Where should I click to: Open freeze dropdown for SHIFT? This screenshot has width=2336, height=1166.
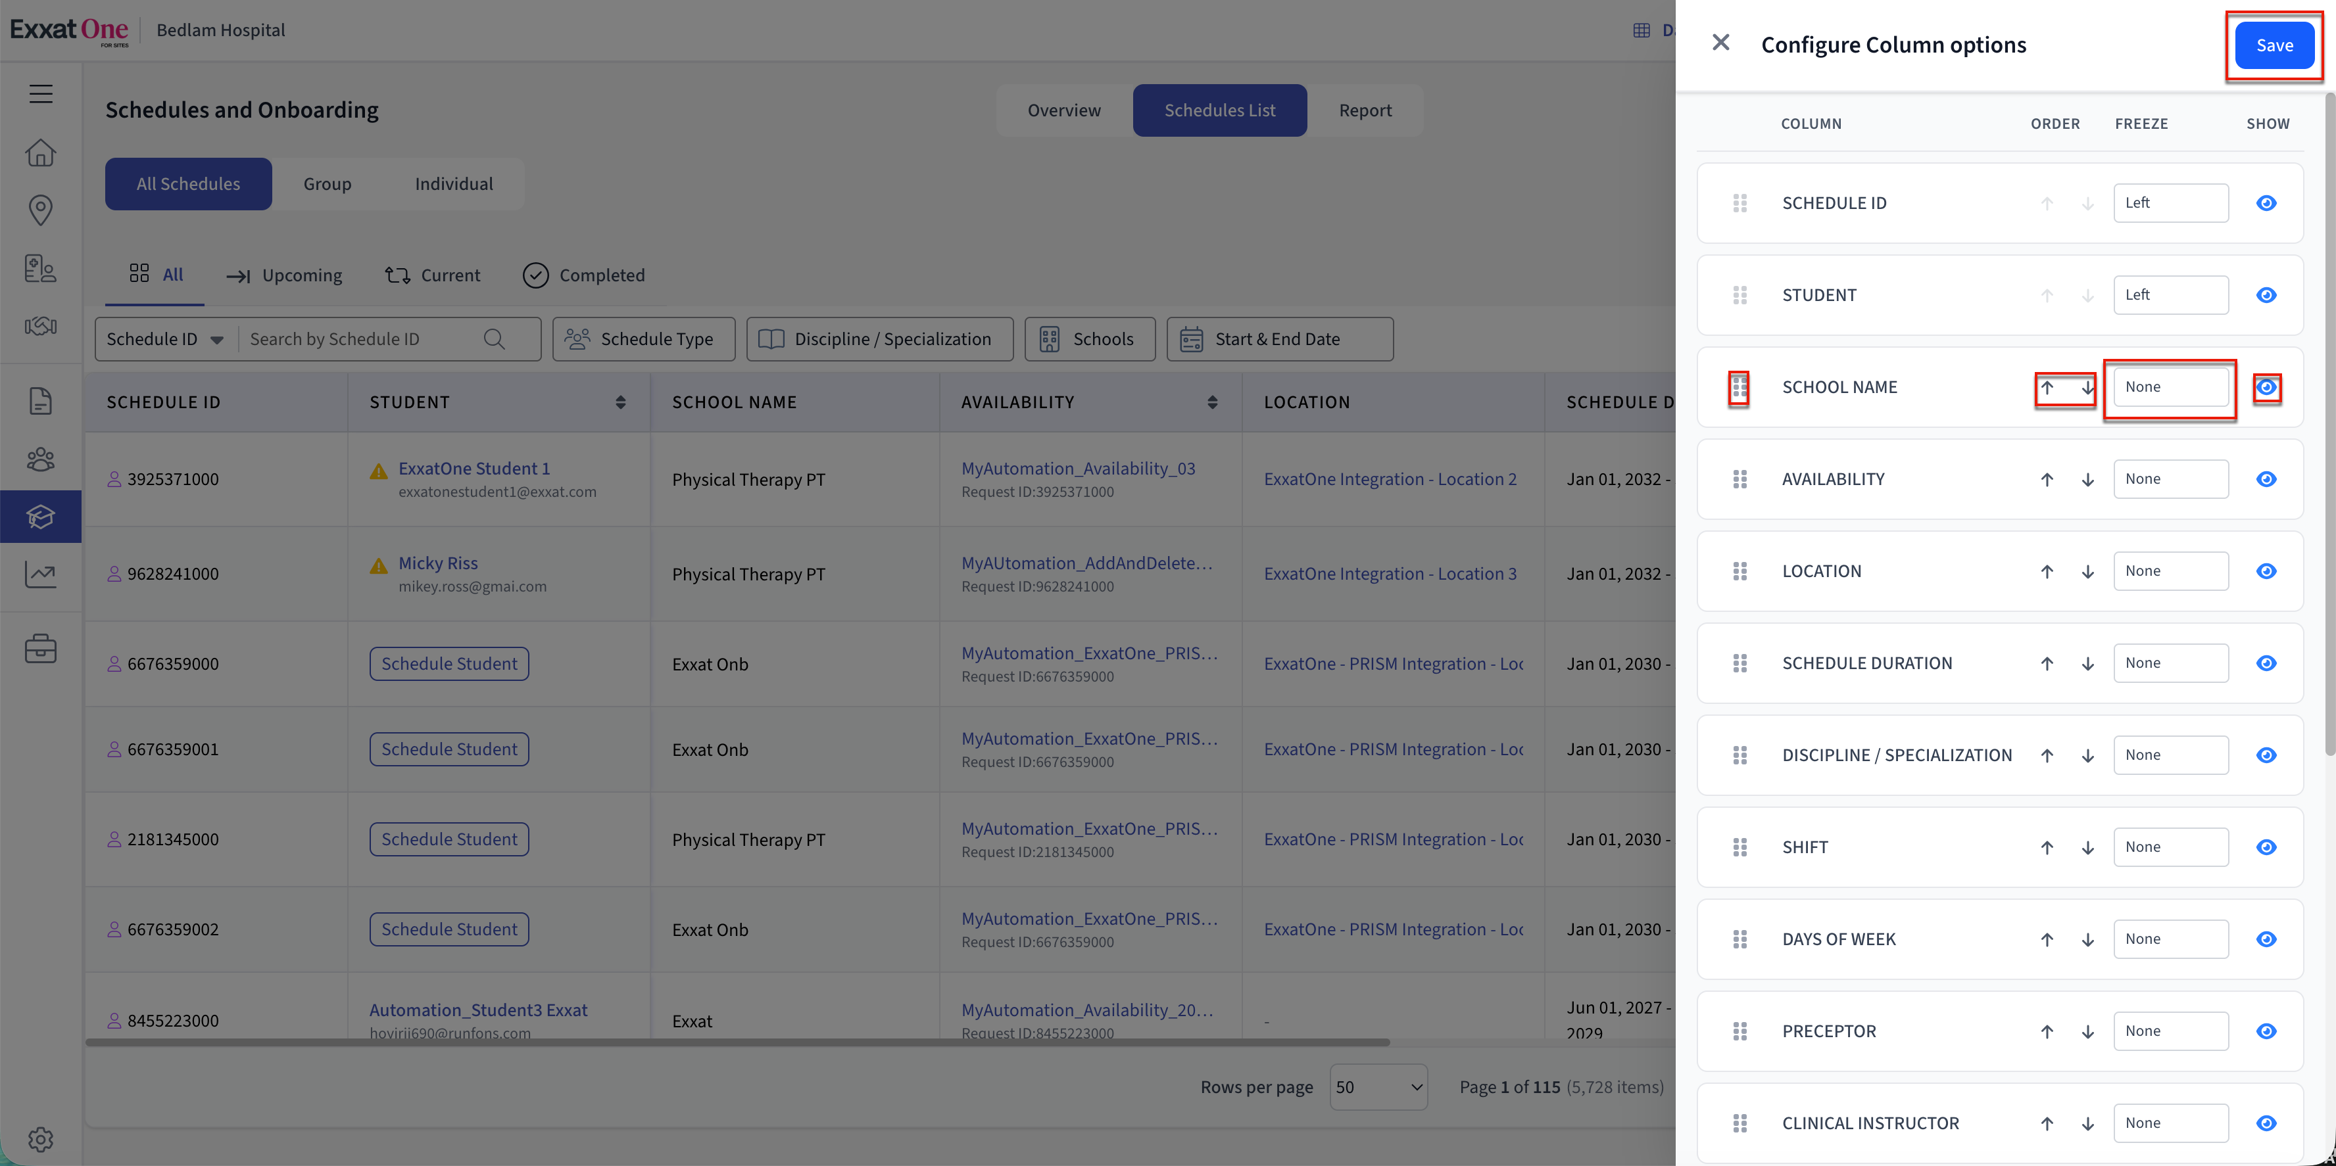click(2170, 846)
